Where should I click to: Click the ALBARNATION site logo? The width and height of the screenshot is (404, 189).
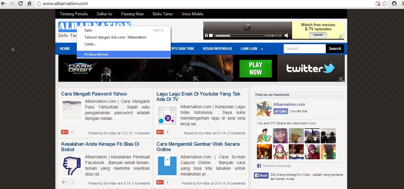(x=94, y=27)
